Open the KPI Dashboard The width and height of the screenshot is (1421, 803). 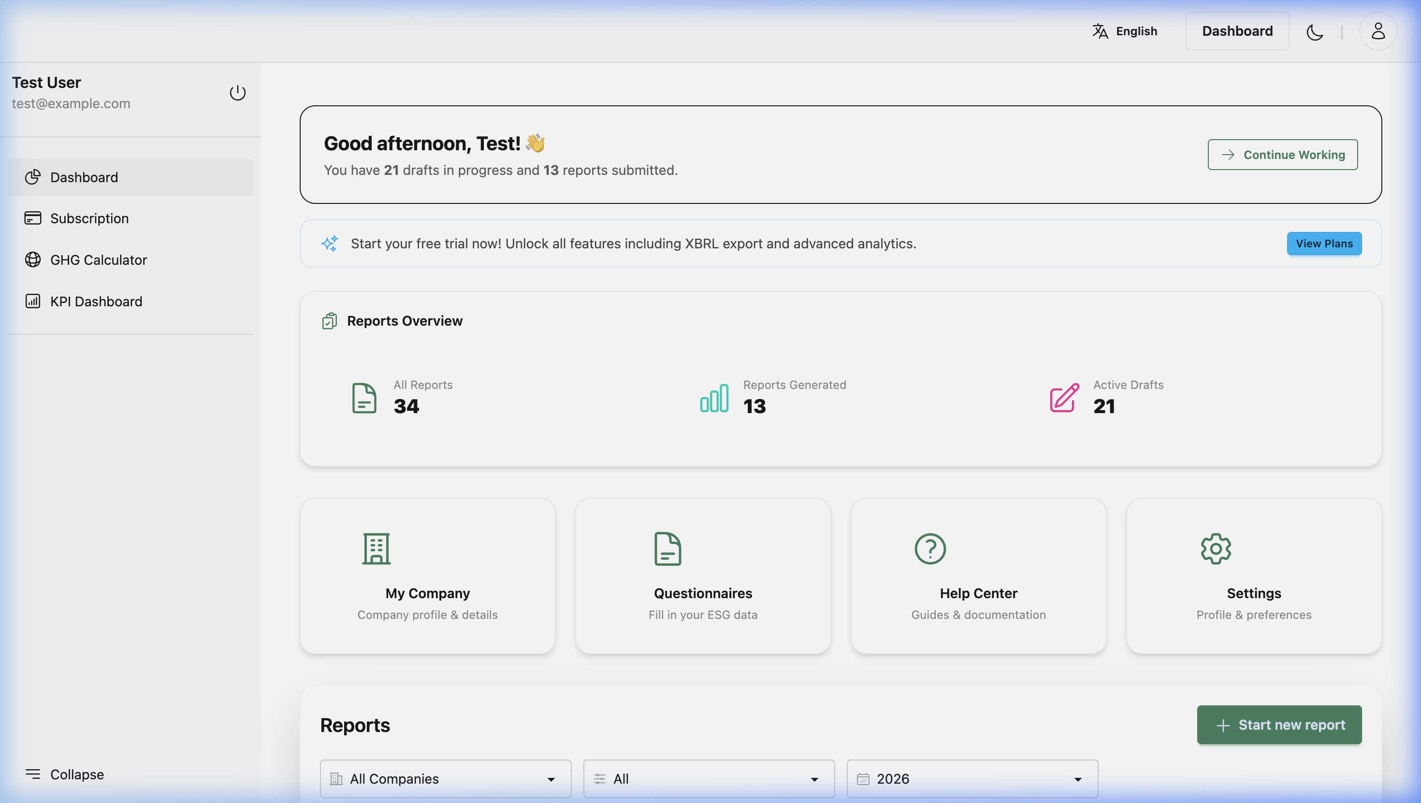pyautogui.click(x=96, y=301)
